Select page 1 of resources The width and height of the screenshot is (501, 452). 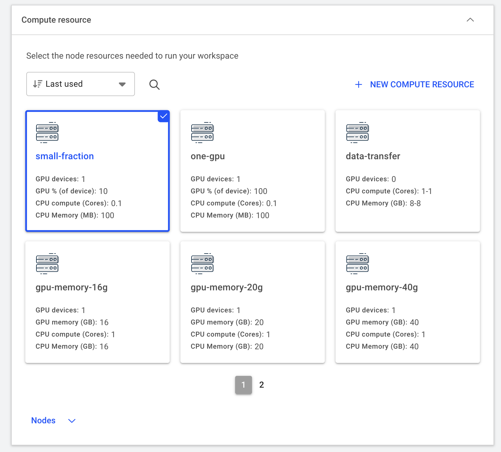click(243, 385)
